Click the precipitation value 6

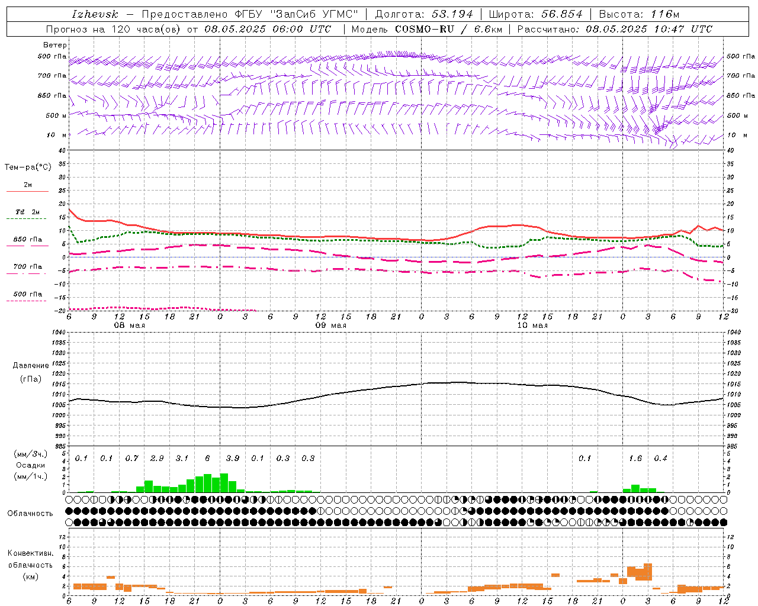pos(207,458)
